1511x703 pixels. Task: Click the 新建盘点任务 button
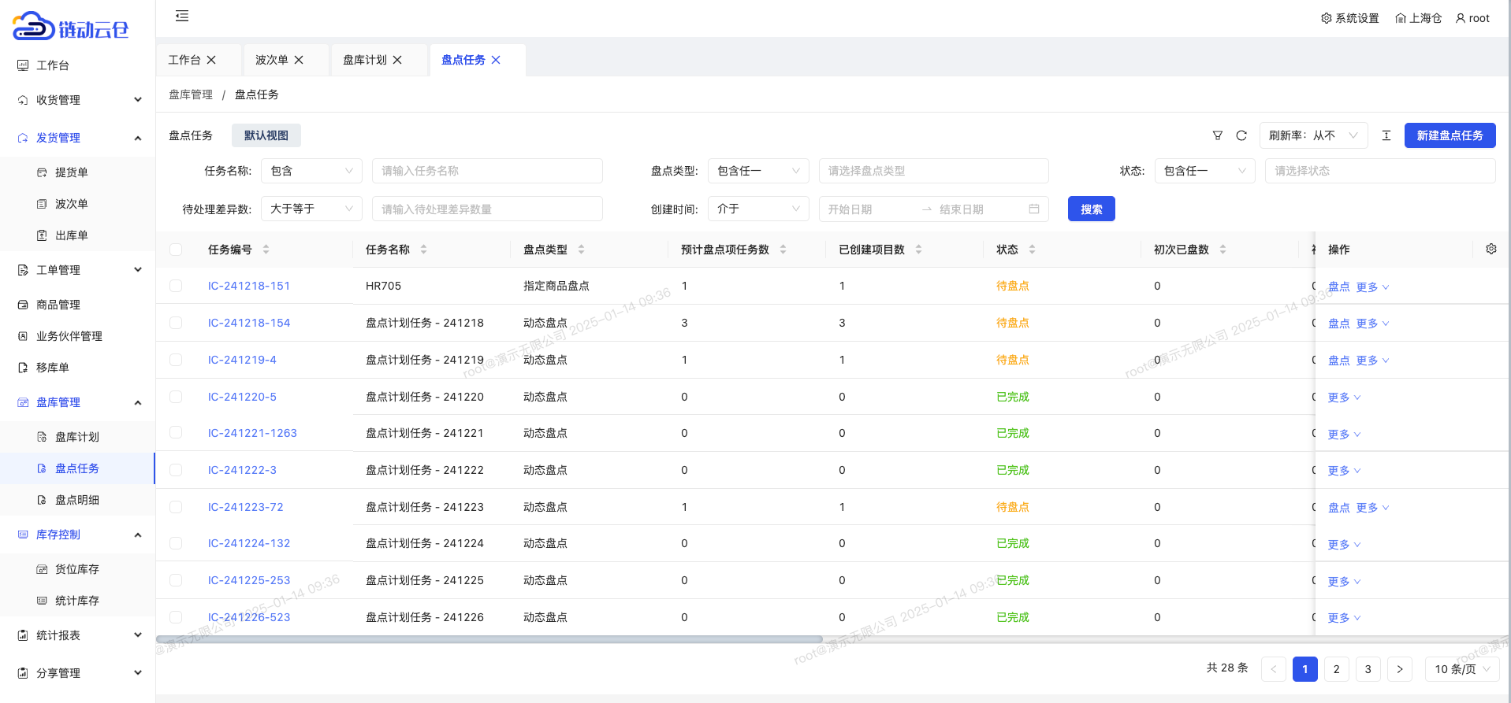click(x=1450, y=135)
